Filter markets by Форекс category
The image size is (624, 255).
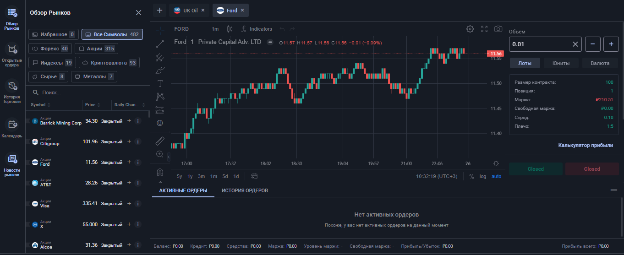(49, 49)
